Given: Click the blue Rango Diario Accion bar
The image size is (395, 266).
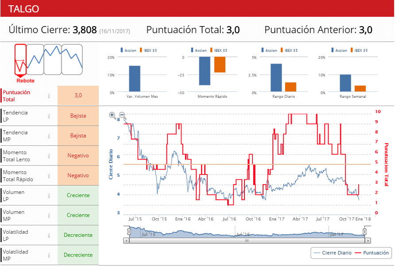Looking at the screenshot, I should pyautogui.click(x=276, y=78).
